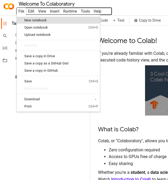
Task: Click the Google Drive icon by Copy to Drive
Action: tap(136, 20)
